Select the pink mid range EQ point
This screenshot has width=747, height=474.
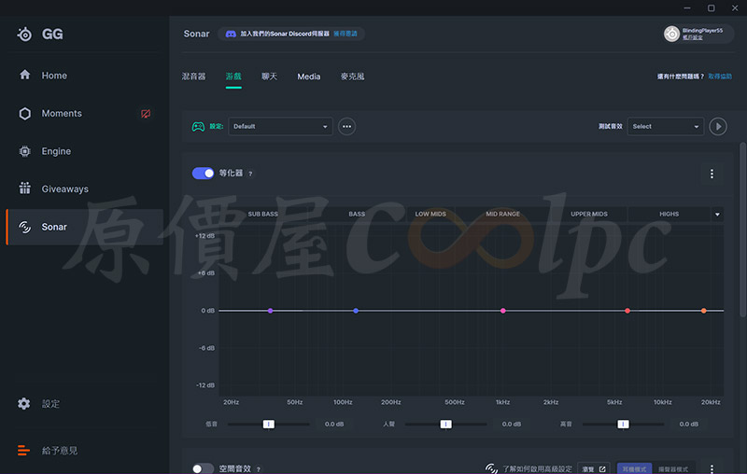(503, 311)
